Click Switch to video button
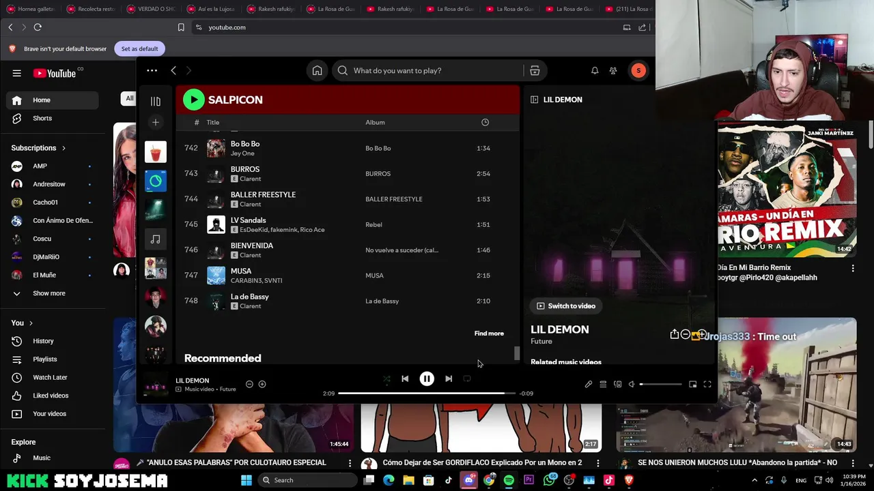The height and width of the screenshot is (491, 874). pyautogui.click(x=566, y=306)
